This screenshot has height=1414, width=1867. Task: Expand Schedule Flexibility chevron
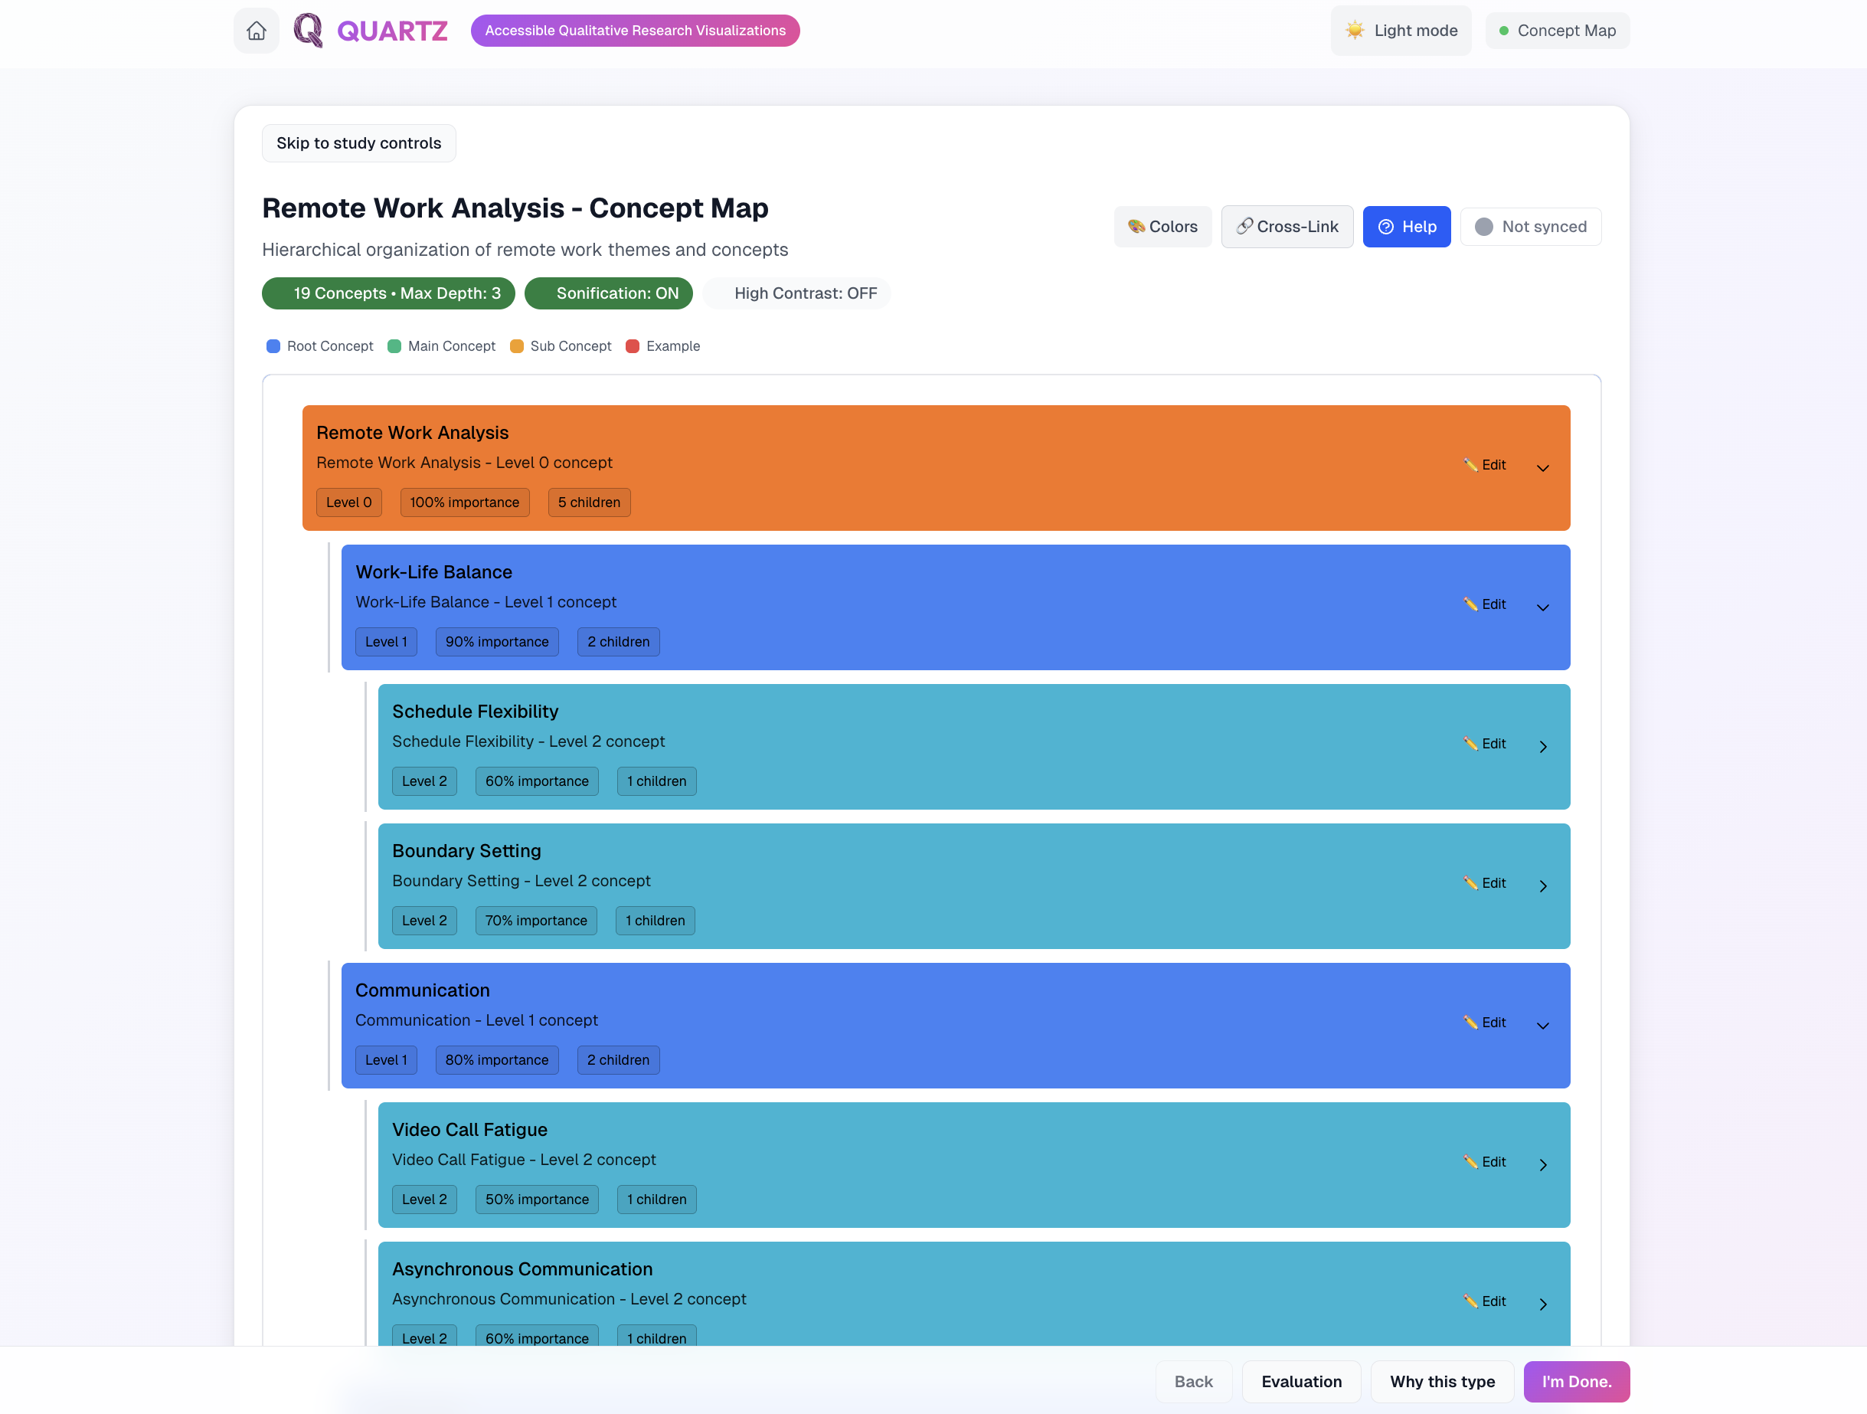pos(1542,746)
